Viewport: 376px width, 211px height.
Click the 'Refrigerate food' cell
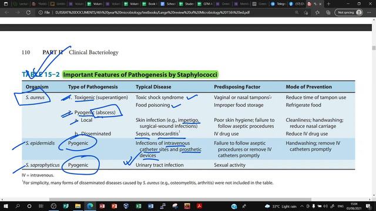303,105
